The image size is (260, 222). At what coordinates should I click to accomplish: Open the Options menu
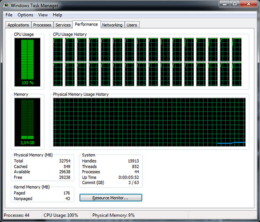click(x=26, y=15)
